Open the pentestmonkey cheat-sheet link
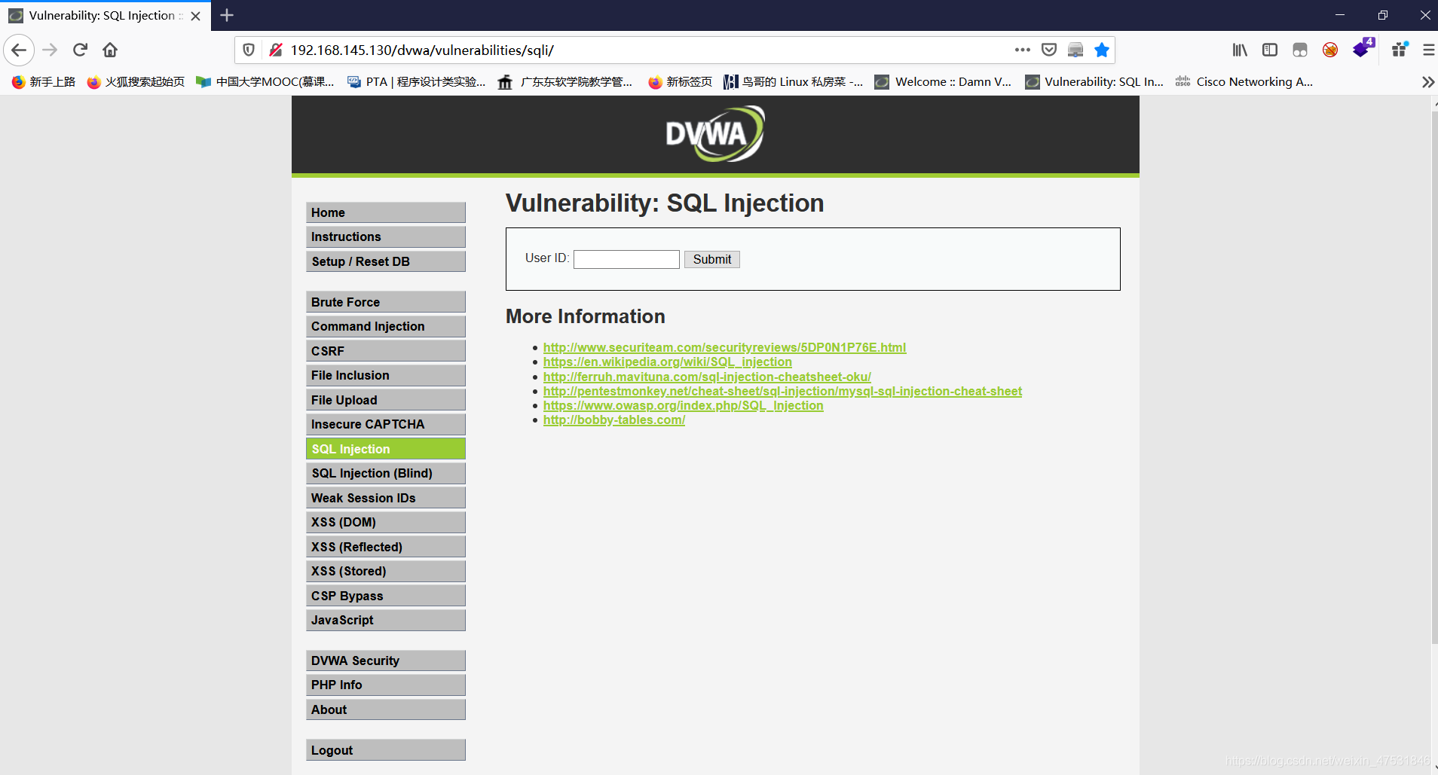 click(x=782, y=391)
